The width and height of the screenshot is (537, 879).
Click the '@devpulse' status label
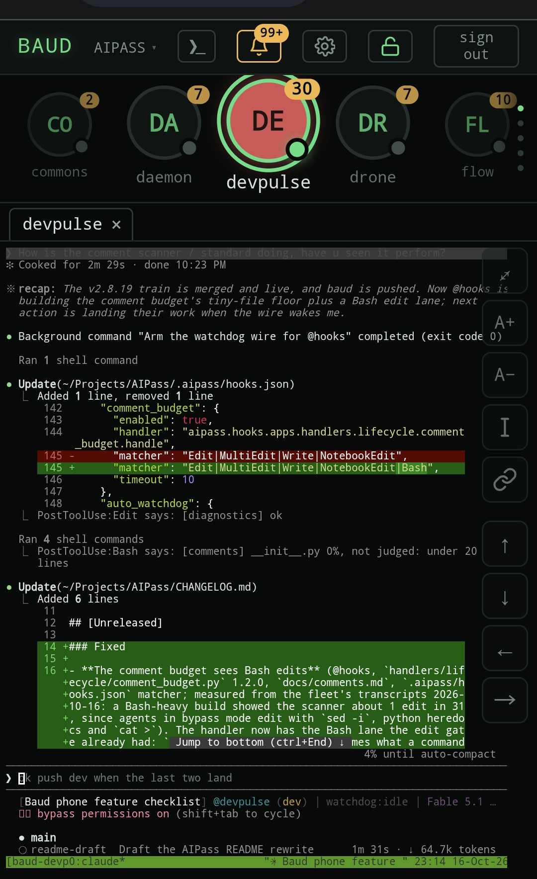coord(241,802)
